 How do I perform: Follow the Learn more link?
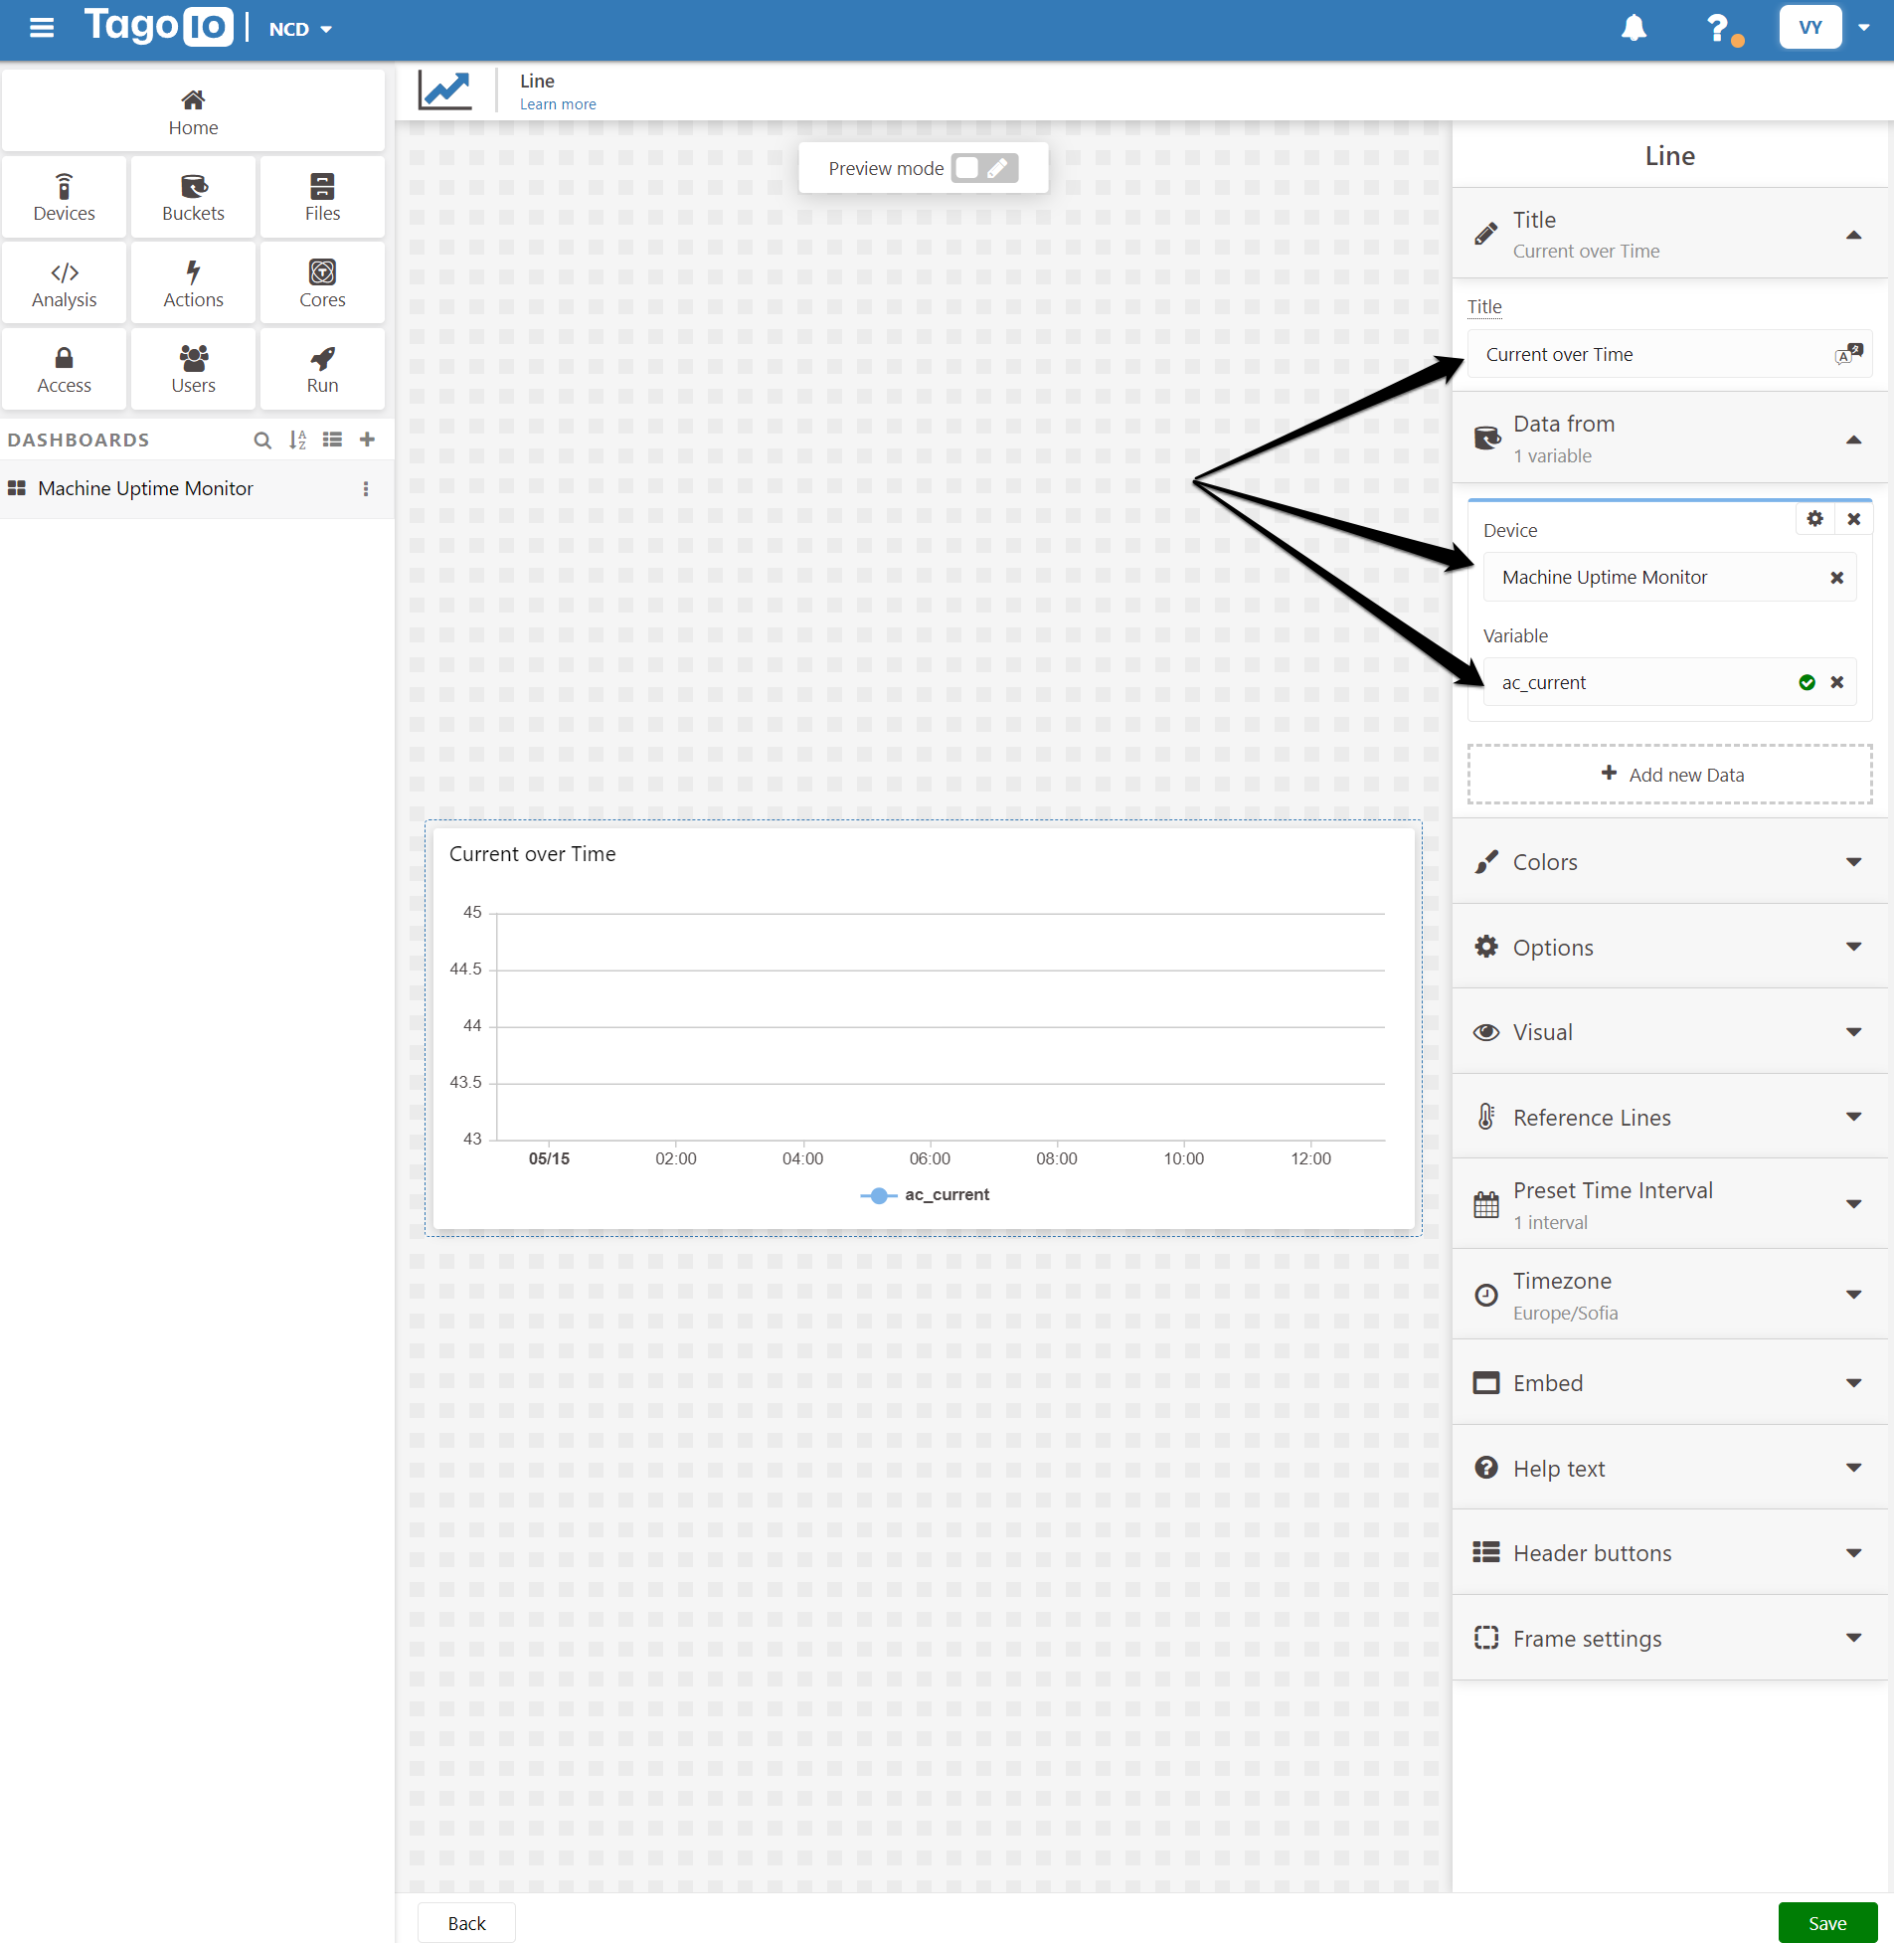click(x=557, y=104)
